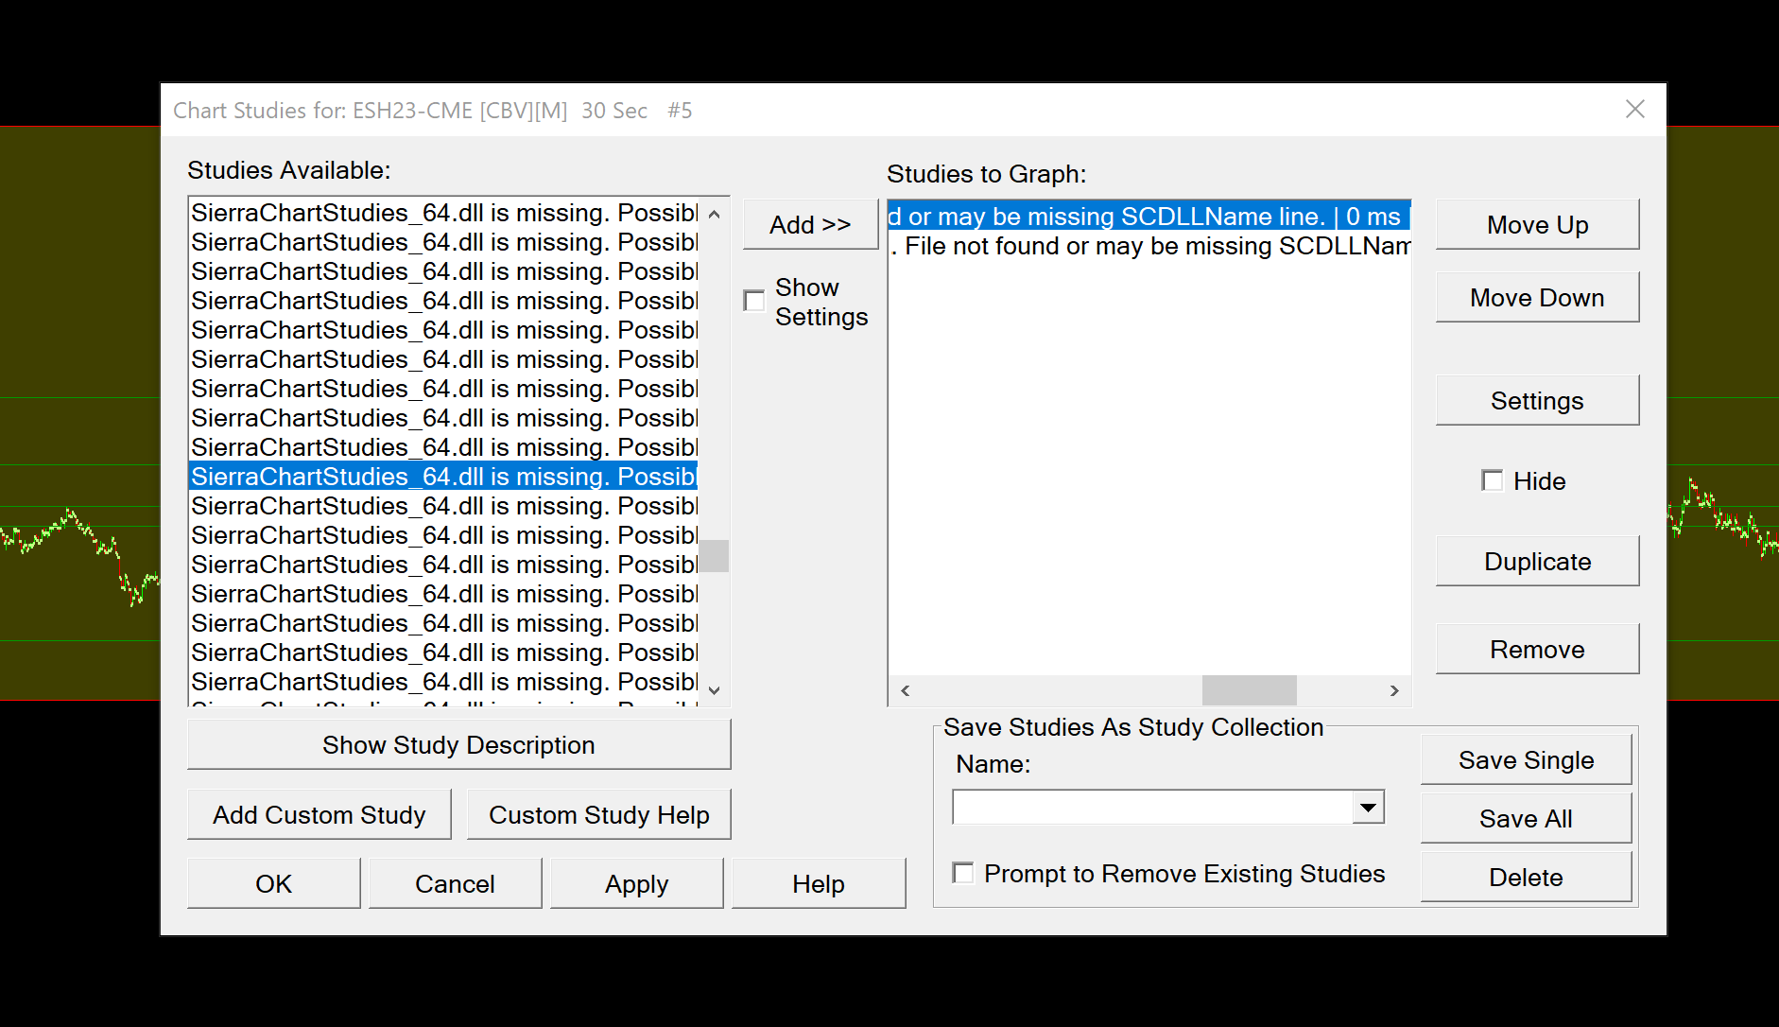Click the Studies to Graph scroll left arrow
Image resolution: width=1779 pixels, height=1027 pixels.
click(x=906, y=690)
